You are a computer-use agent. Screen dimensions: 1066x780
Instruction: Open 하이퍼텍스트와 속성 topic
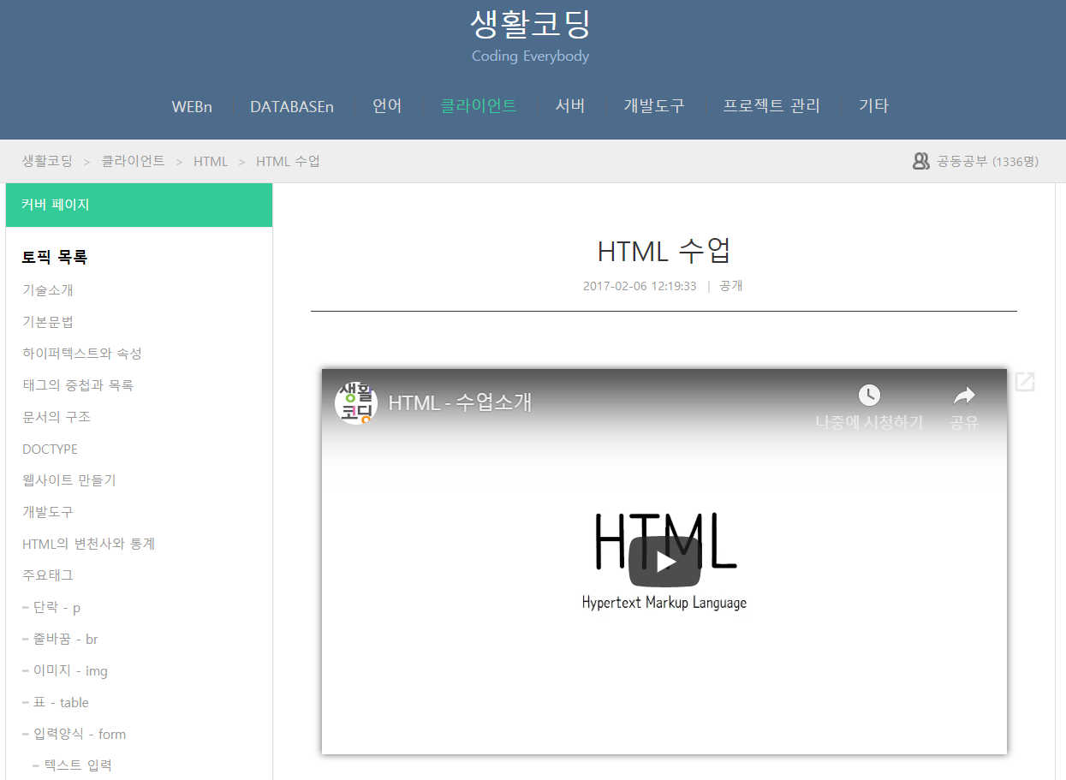click(82, 354)
